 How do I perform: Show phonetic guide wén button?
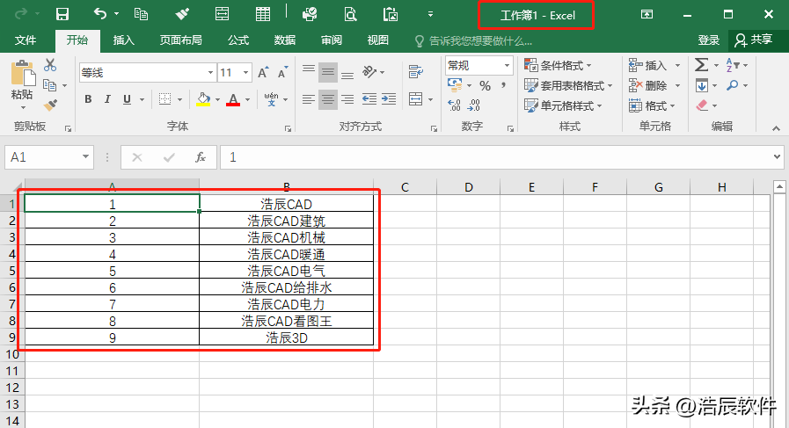pyautogui.click(x=271, y=99)
